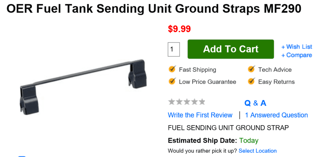Click the FUEL SENDING UNIT GROUND STRAP description
The height and width of the screenshot is (157, 327).
(x=228, y=128)
